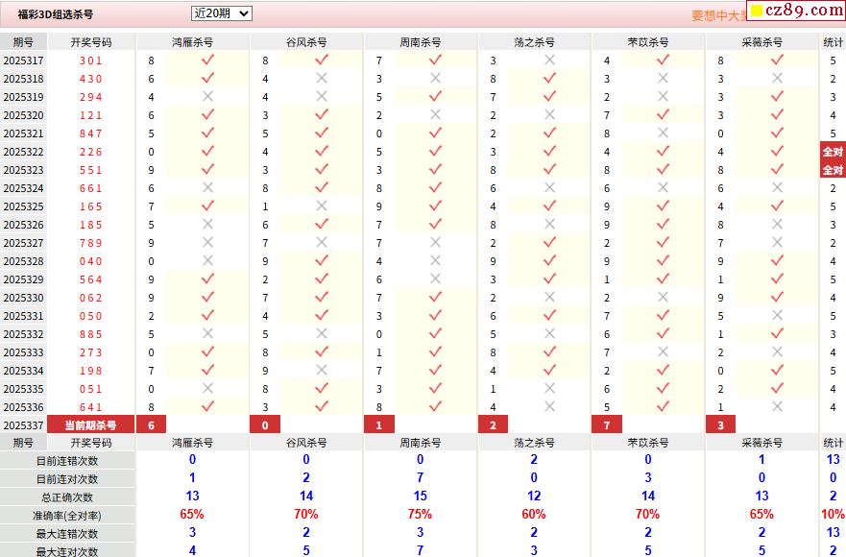Click the 75% accuracy under 周南杀号
The height and width of the screenshot is (557, 846).
click(420, 516)
